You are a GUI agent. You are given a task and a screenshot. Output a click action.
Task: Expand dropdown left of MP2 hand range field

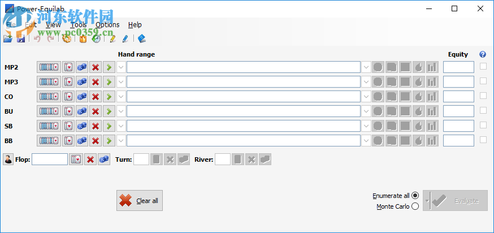[x=122, y=67]
